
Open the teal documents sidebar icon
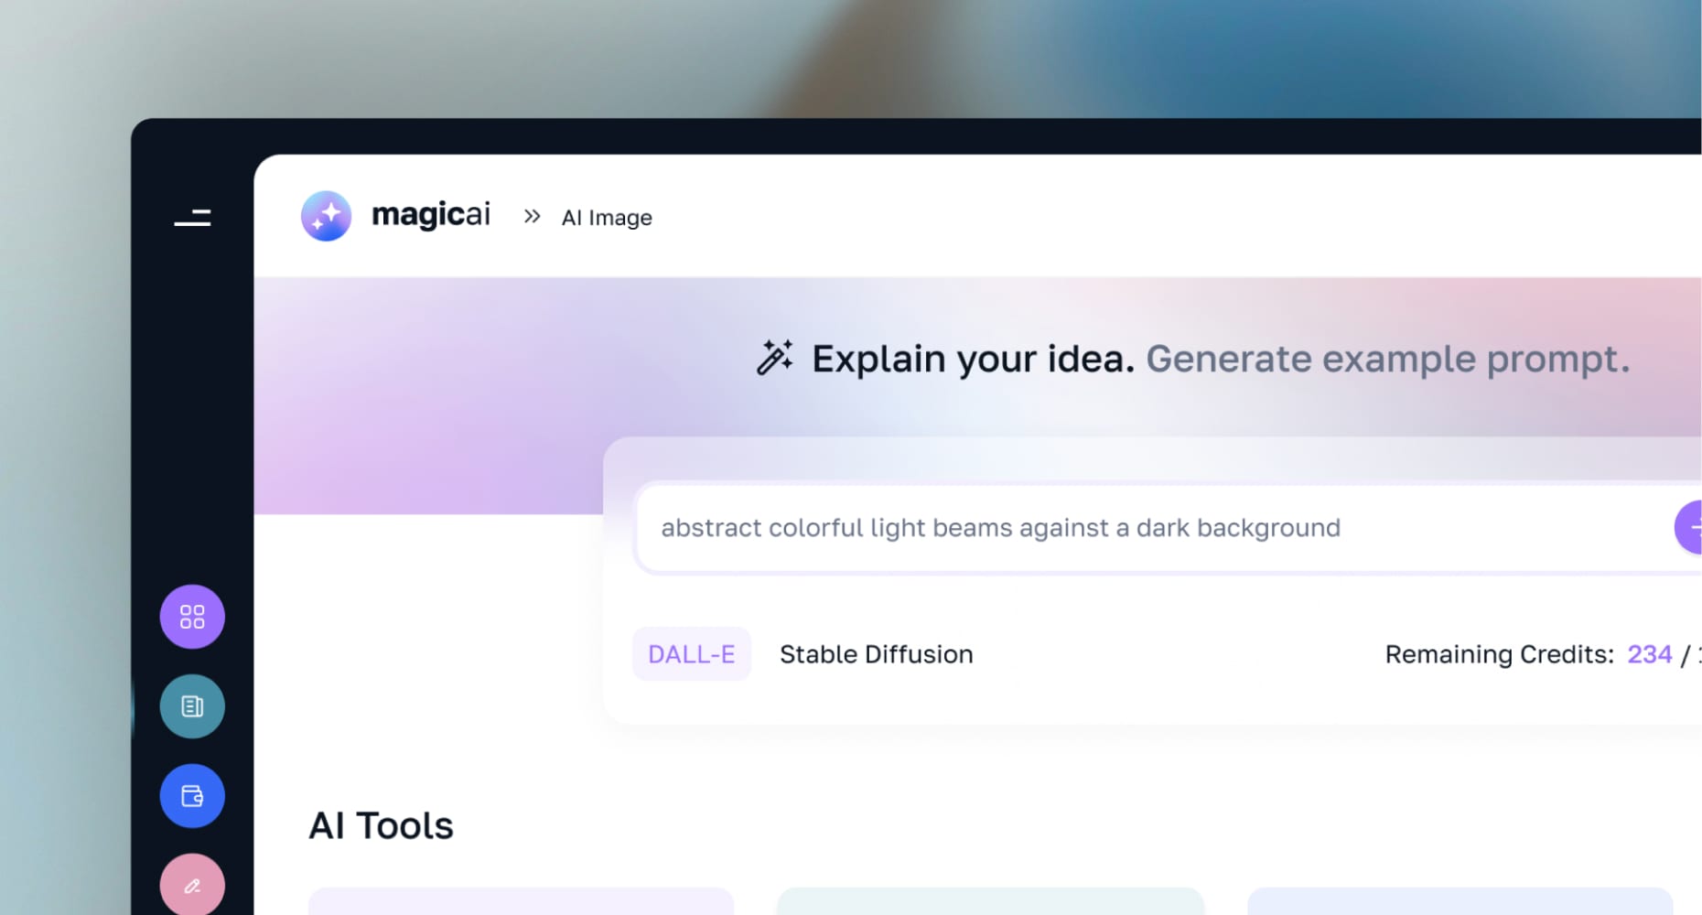click(192, 706)
